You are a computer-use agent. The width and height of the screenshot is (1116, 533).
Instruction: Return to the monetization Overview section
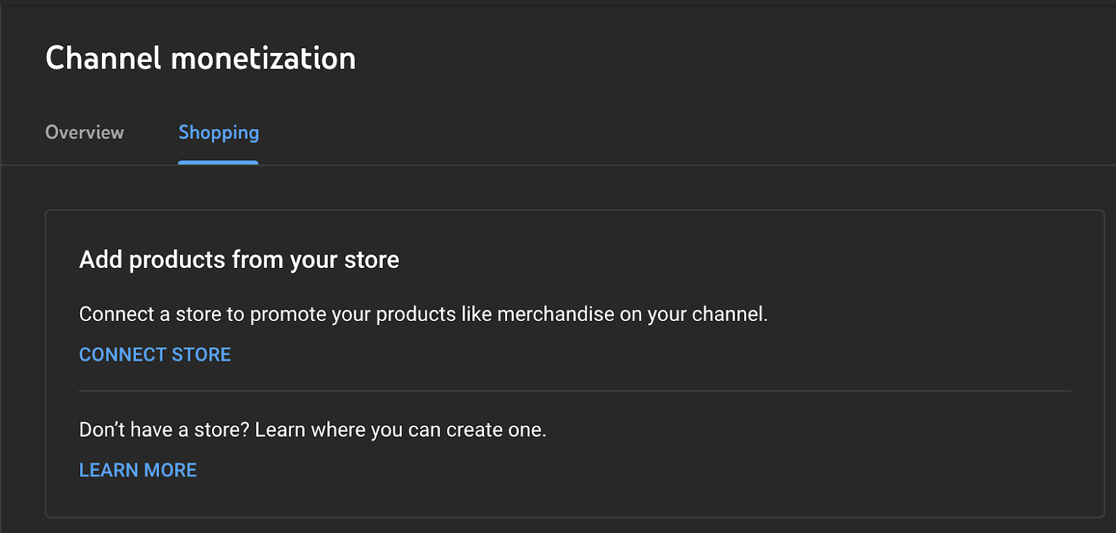click(x=84, y=133)
